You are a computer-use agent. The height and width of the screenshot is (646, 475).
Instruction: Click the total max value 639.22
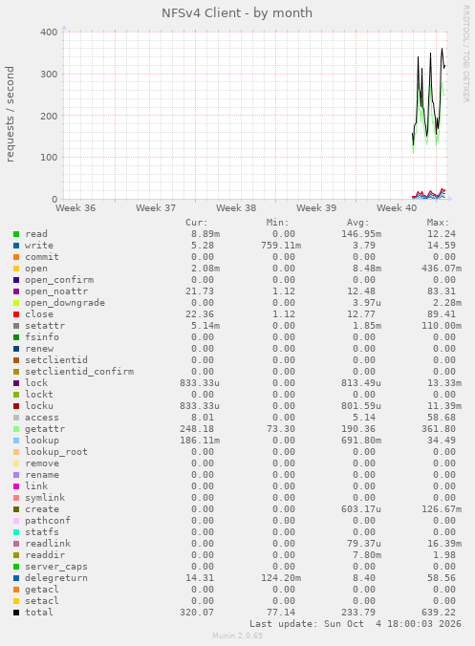click(x=439, y=613)
